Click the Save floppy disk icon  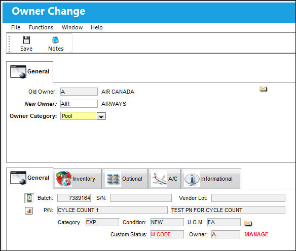click(x=26, y=40)
